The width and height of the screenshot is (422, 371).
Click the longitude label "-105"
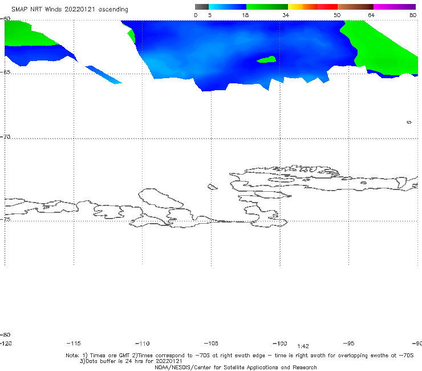tap(211, 344)
